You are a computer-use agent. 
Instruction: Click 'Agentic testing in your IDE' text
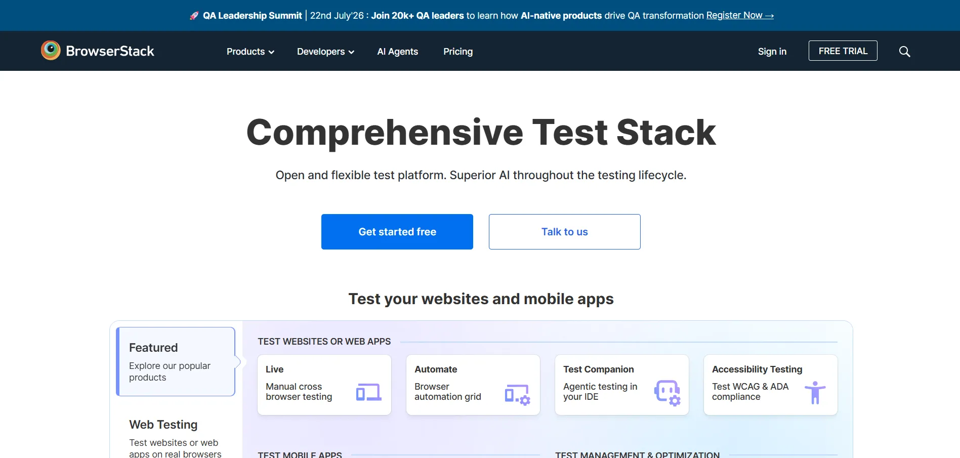pos(600,392)
